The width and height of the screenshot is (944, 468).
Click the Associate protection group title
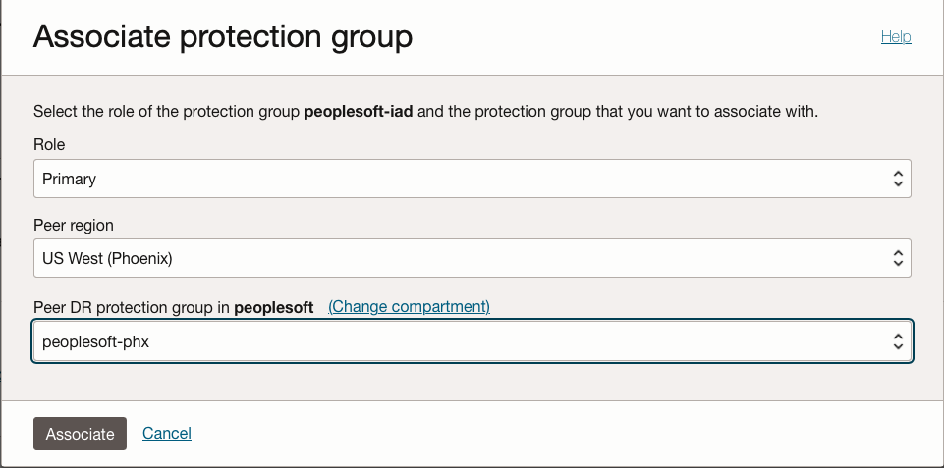pos(223,37)
